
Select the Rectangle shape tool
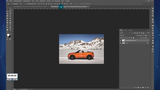point(10,27)
